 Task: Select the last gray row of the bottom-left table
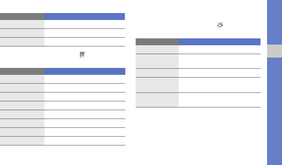click(x=22, y=141)
